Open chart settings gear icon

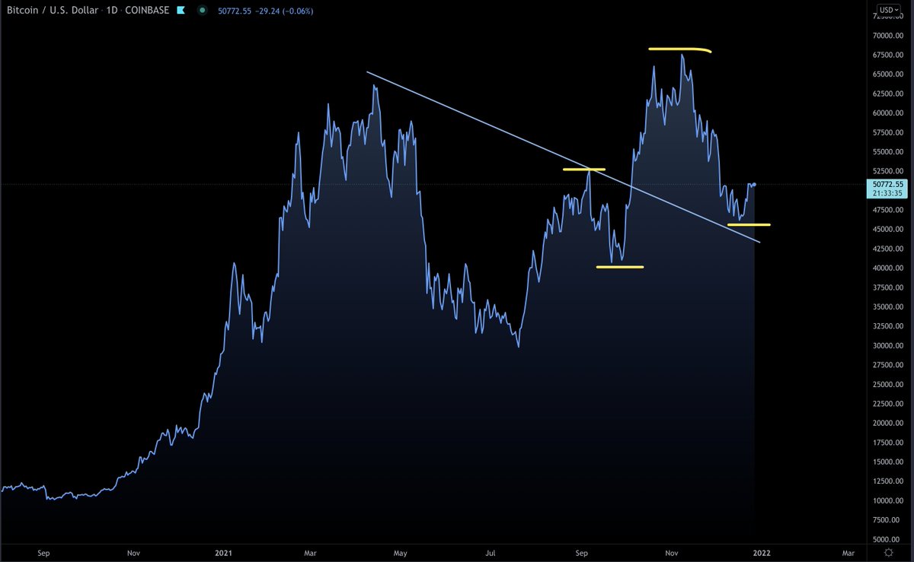[x=889, y=551]
